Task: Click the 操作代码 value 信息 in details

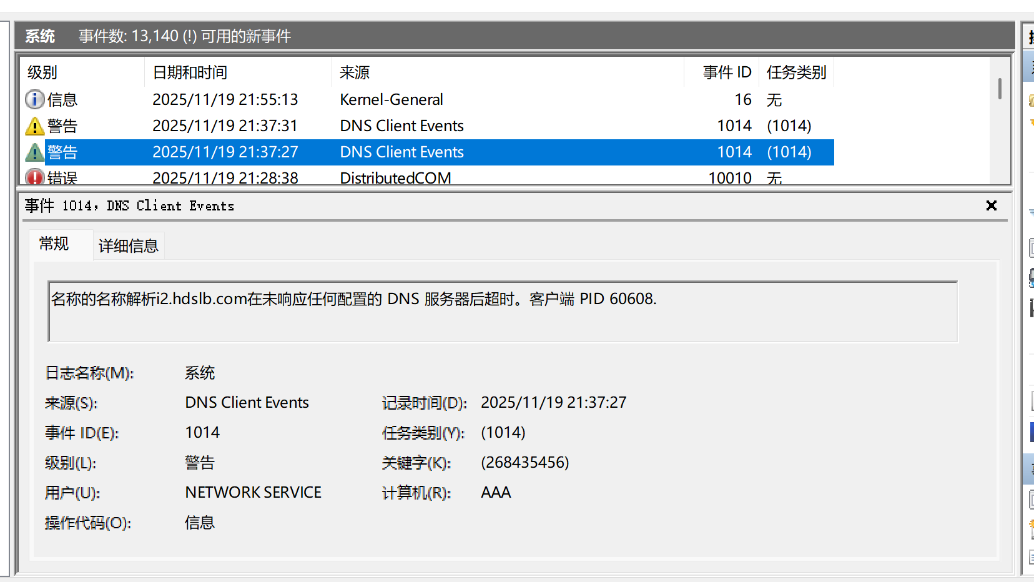Action: click(x=200, y=523)
